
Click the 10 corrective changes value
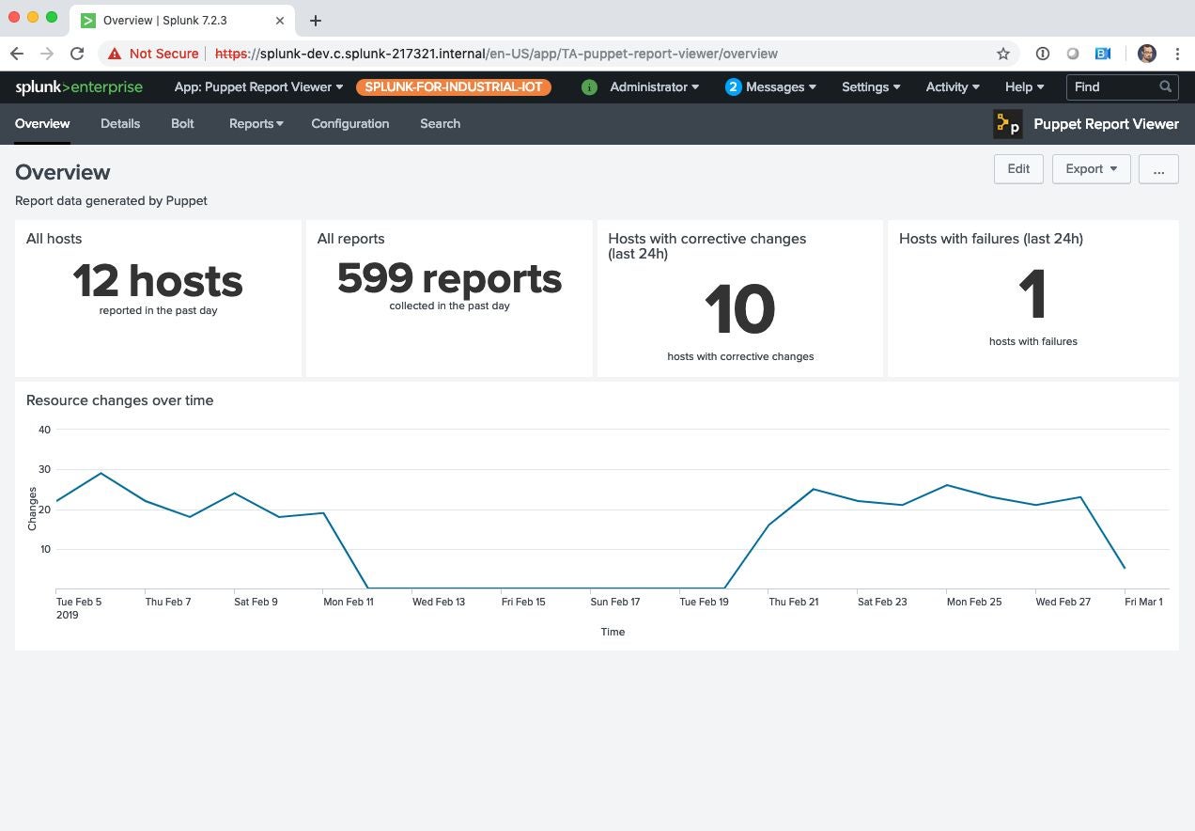pyautogui.click(x=739, y=310)
